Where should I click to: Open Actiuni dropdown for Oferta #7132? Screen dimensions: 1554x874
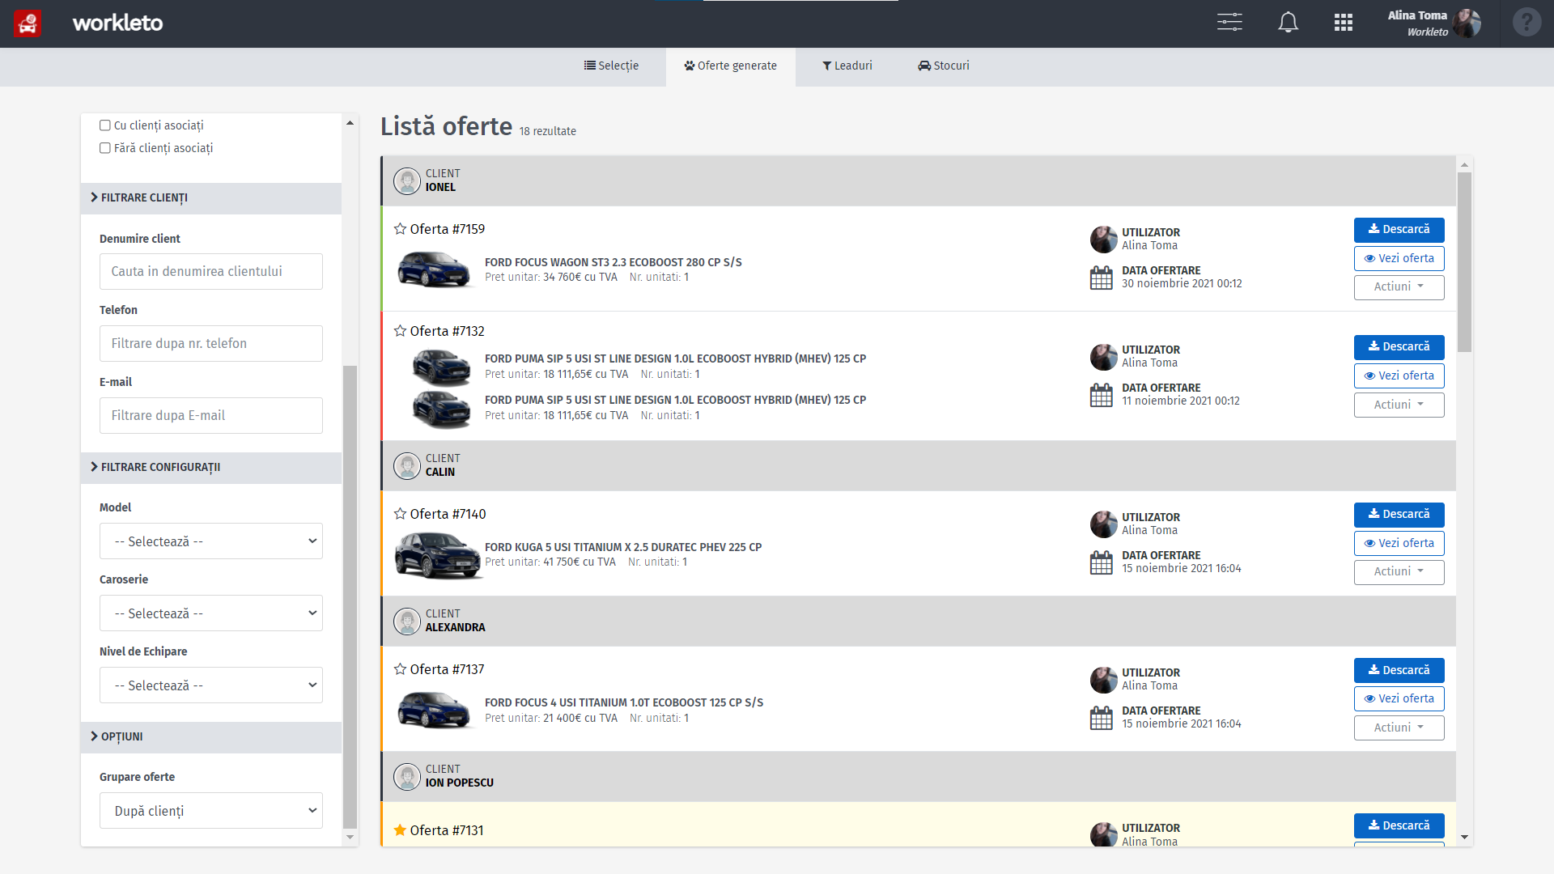click(1399, 405)
